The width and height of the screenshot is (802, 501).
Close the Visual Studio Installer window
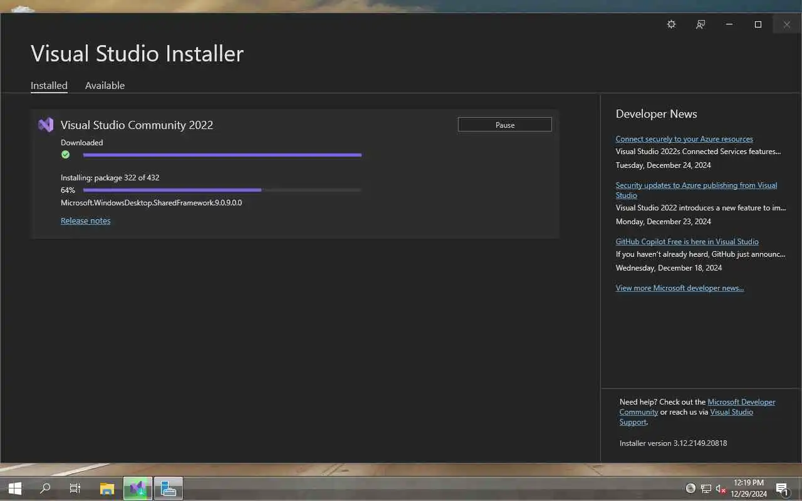(787, 24)
